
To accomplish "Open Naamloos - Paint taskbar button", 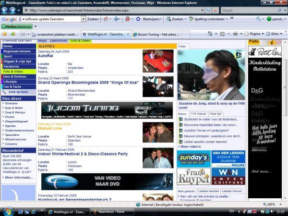I will (x=112, y=212).
